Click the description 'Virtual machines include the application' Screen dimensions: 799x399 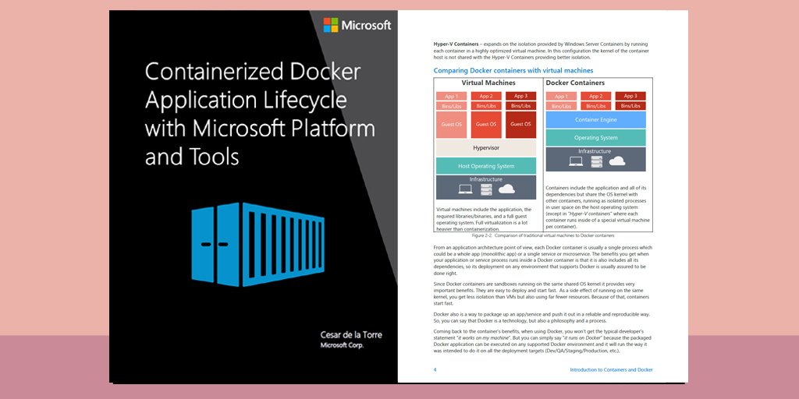484,219
